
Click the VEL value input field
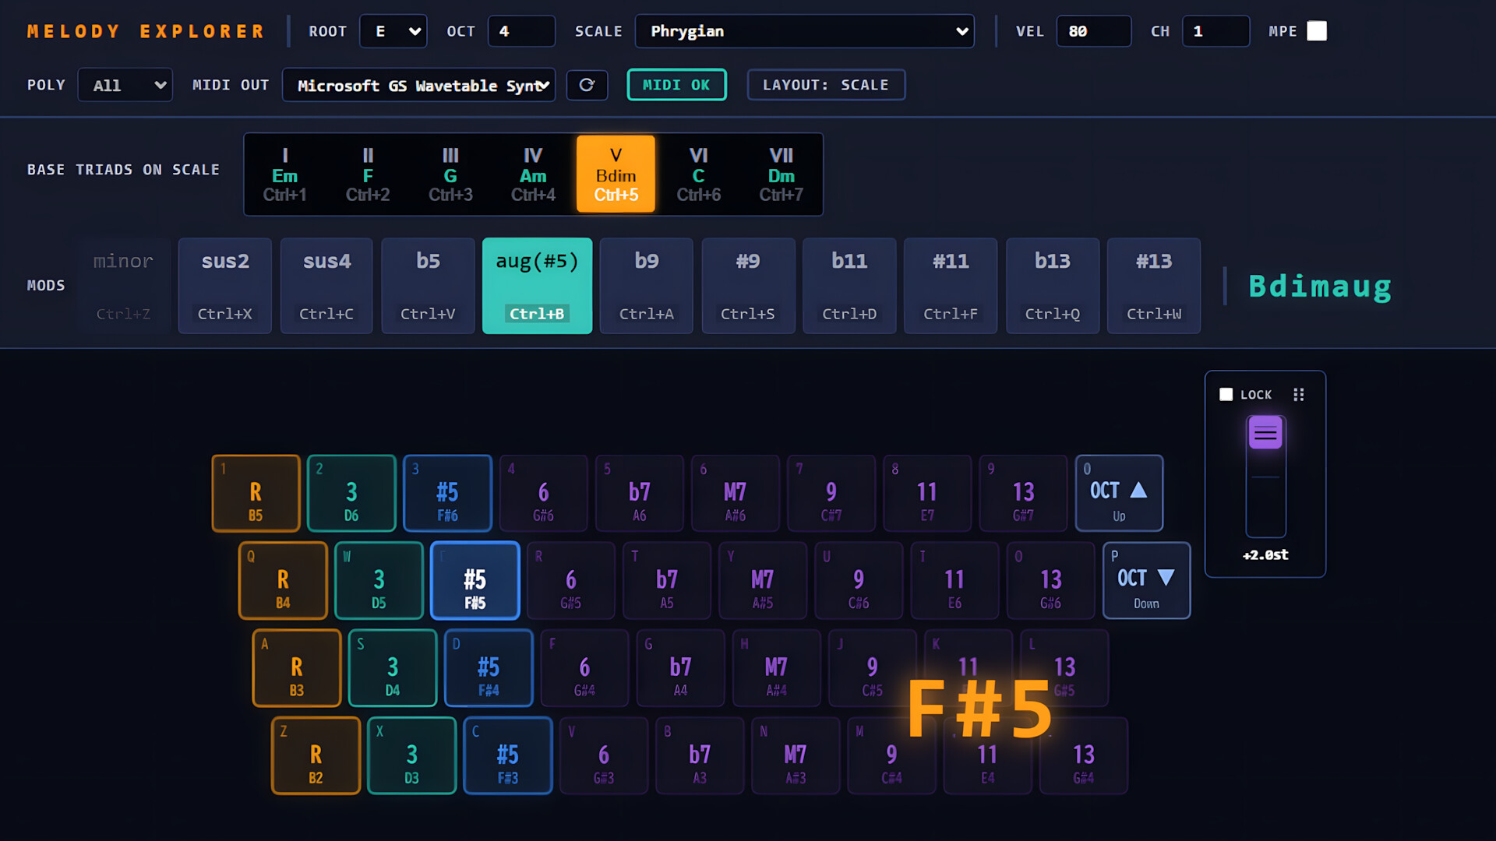click(1093, 31)
